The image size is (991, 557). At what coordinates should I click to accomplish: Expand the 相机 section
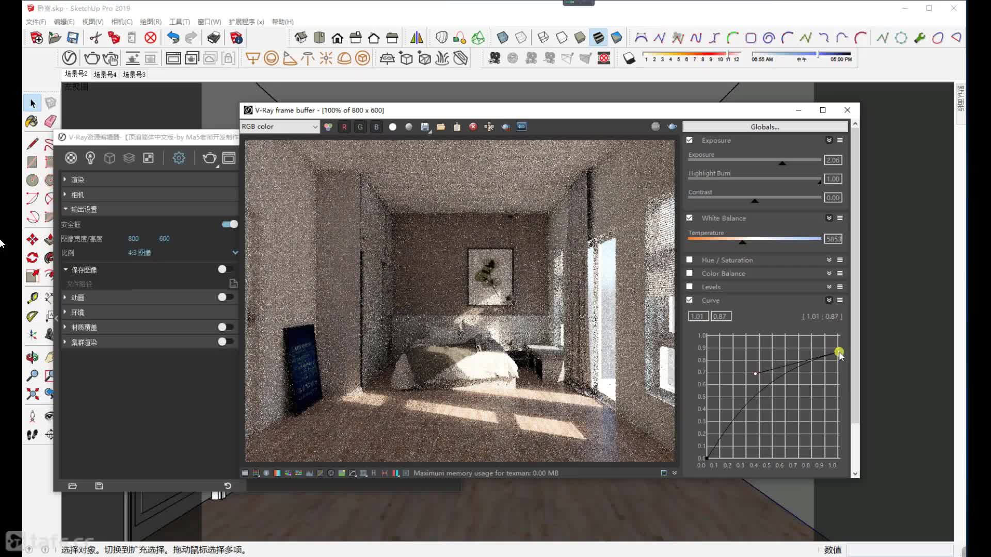point(150,194)
